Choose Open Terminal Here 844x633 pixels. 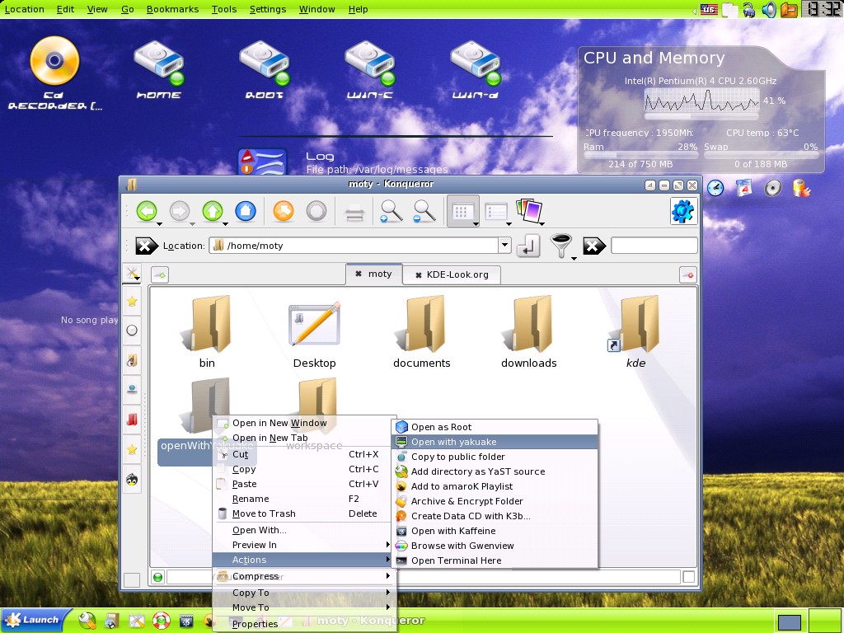(495, 560)
